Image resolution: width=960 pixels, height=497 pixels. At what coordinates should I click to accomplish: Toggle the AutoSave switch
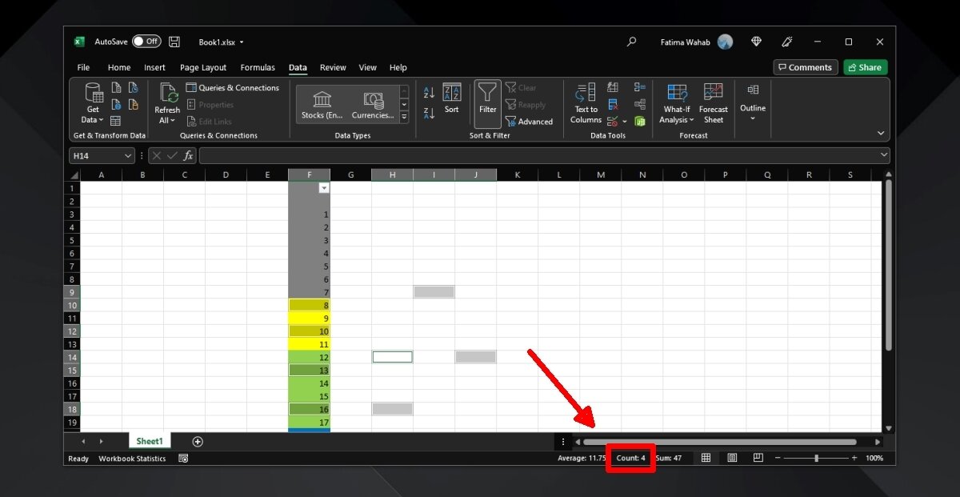click(146, 42)
